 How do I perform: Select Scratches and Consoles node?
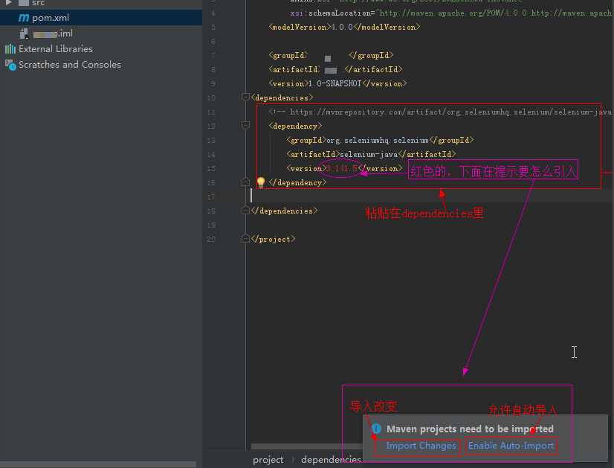70,65
